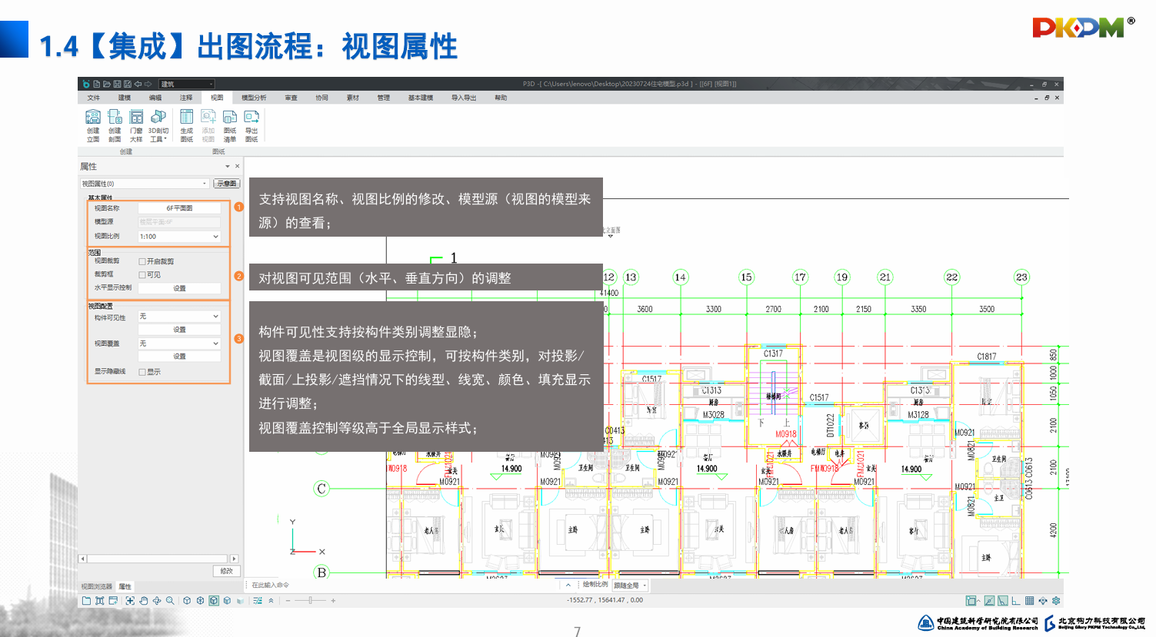Select the pan hand tool in status bar
The height and width of the screenshot is (637, 1156).
tap(143, 601)
